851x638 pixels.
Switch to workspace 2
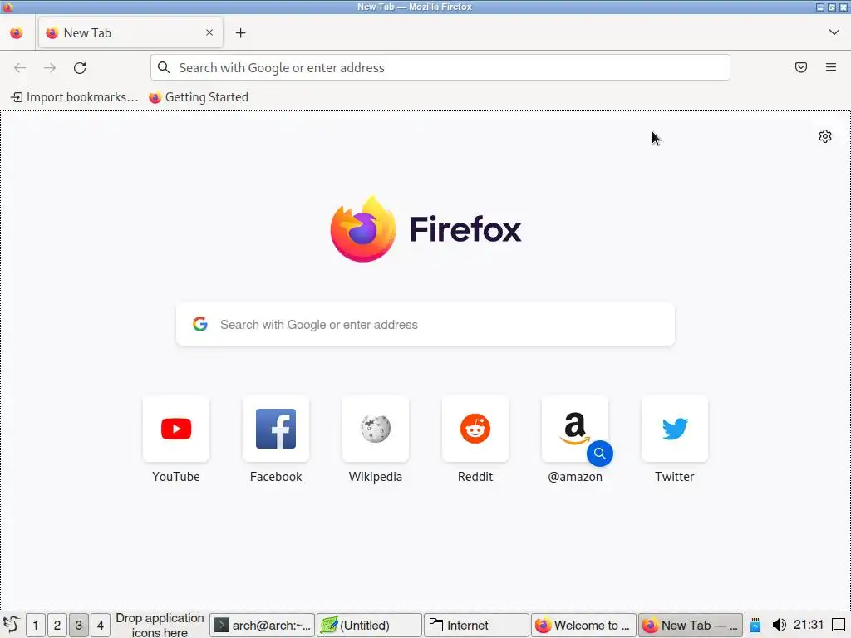[x=57, y=626]
